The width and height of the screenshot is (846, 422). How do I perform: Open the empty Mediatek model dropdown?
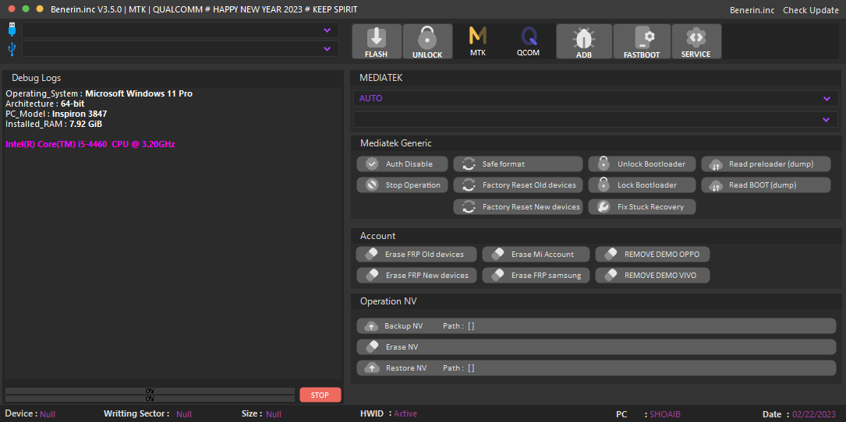pyautogui.click(x=596, y=120)
